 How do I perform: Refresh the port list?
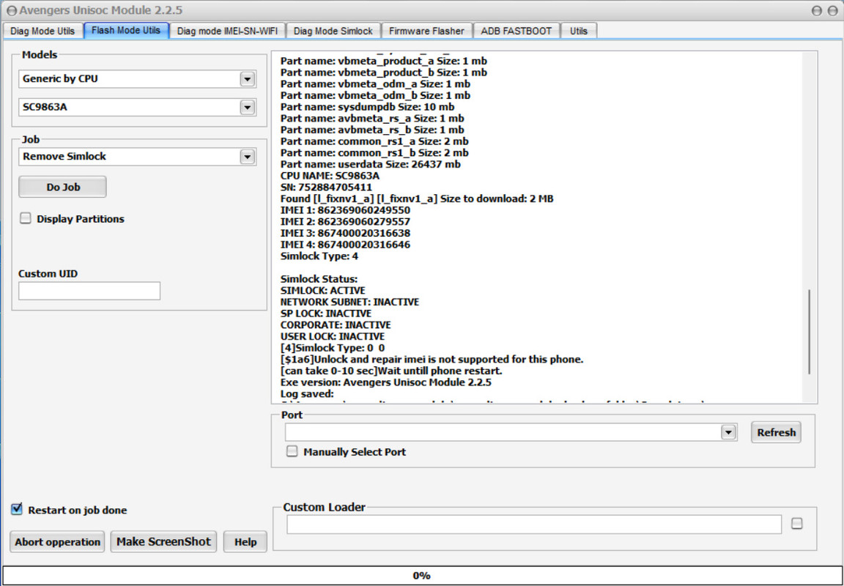[x=776, y=432]
